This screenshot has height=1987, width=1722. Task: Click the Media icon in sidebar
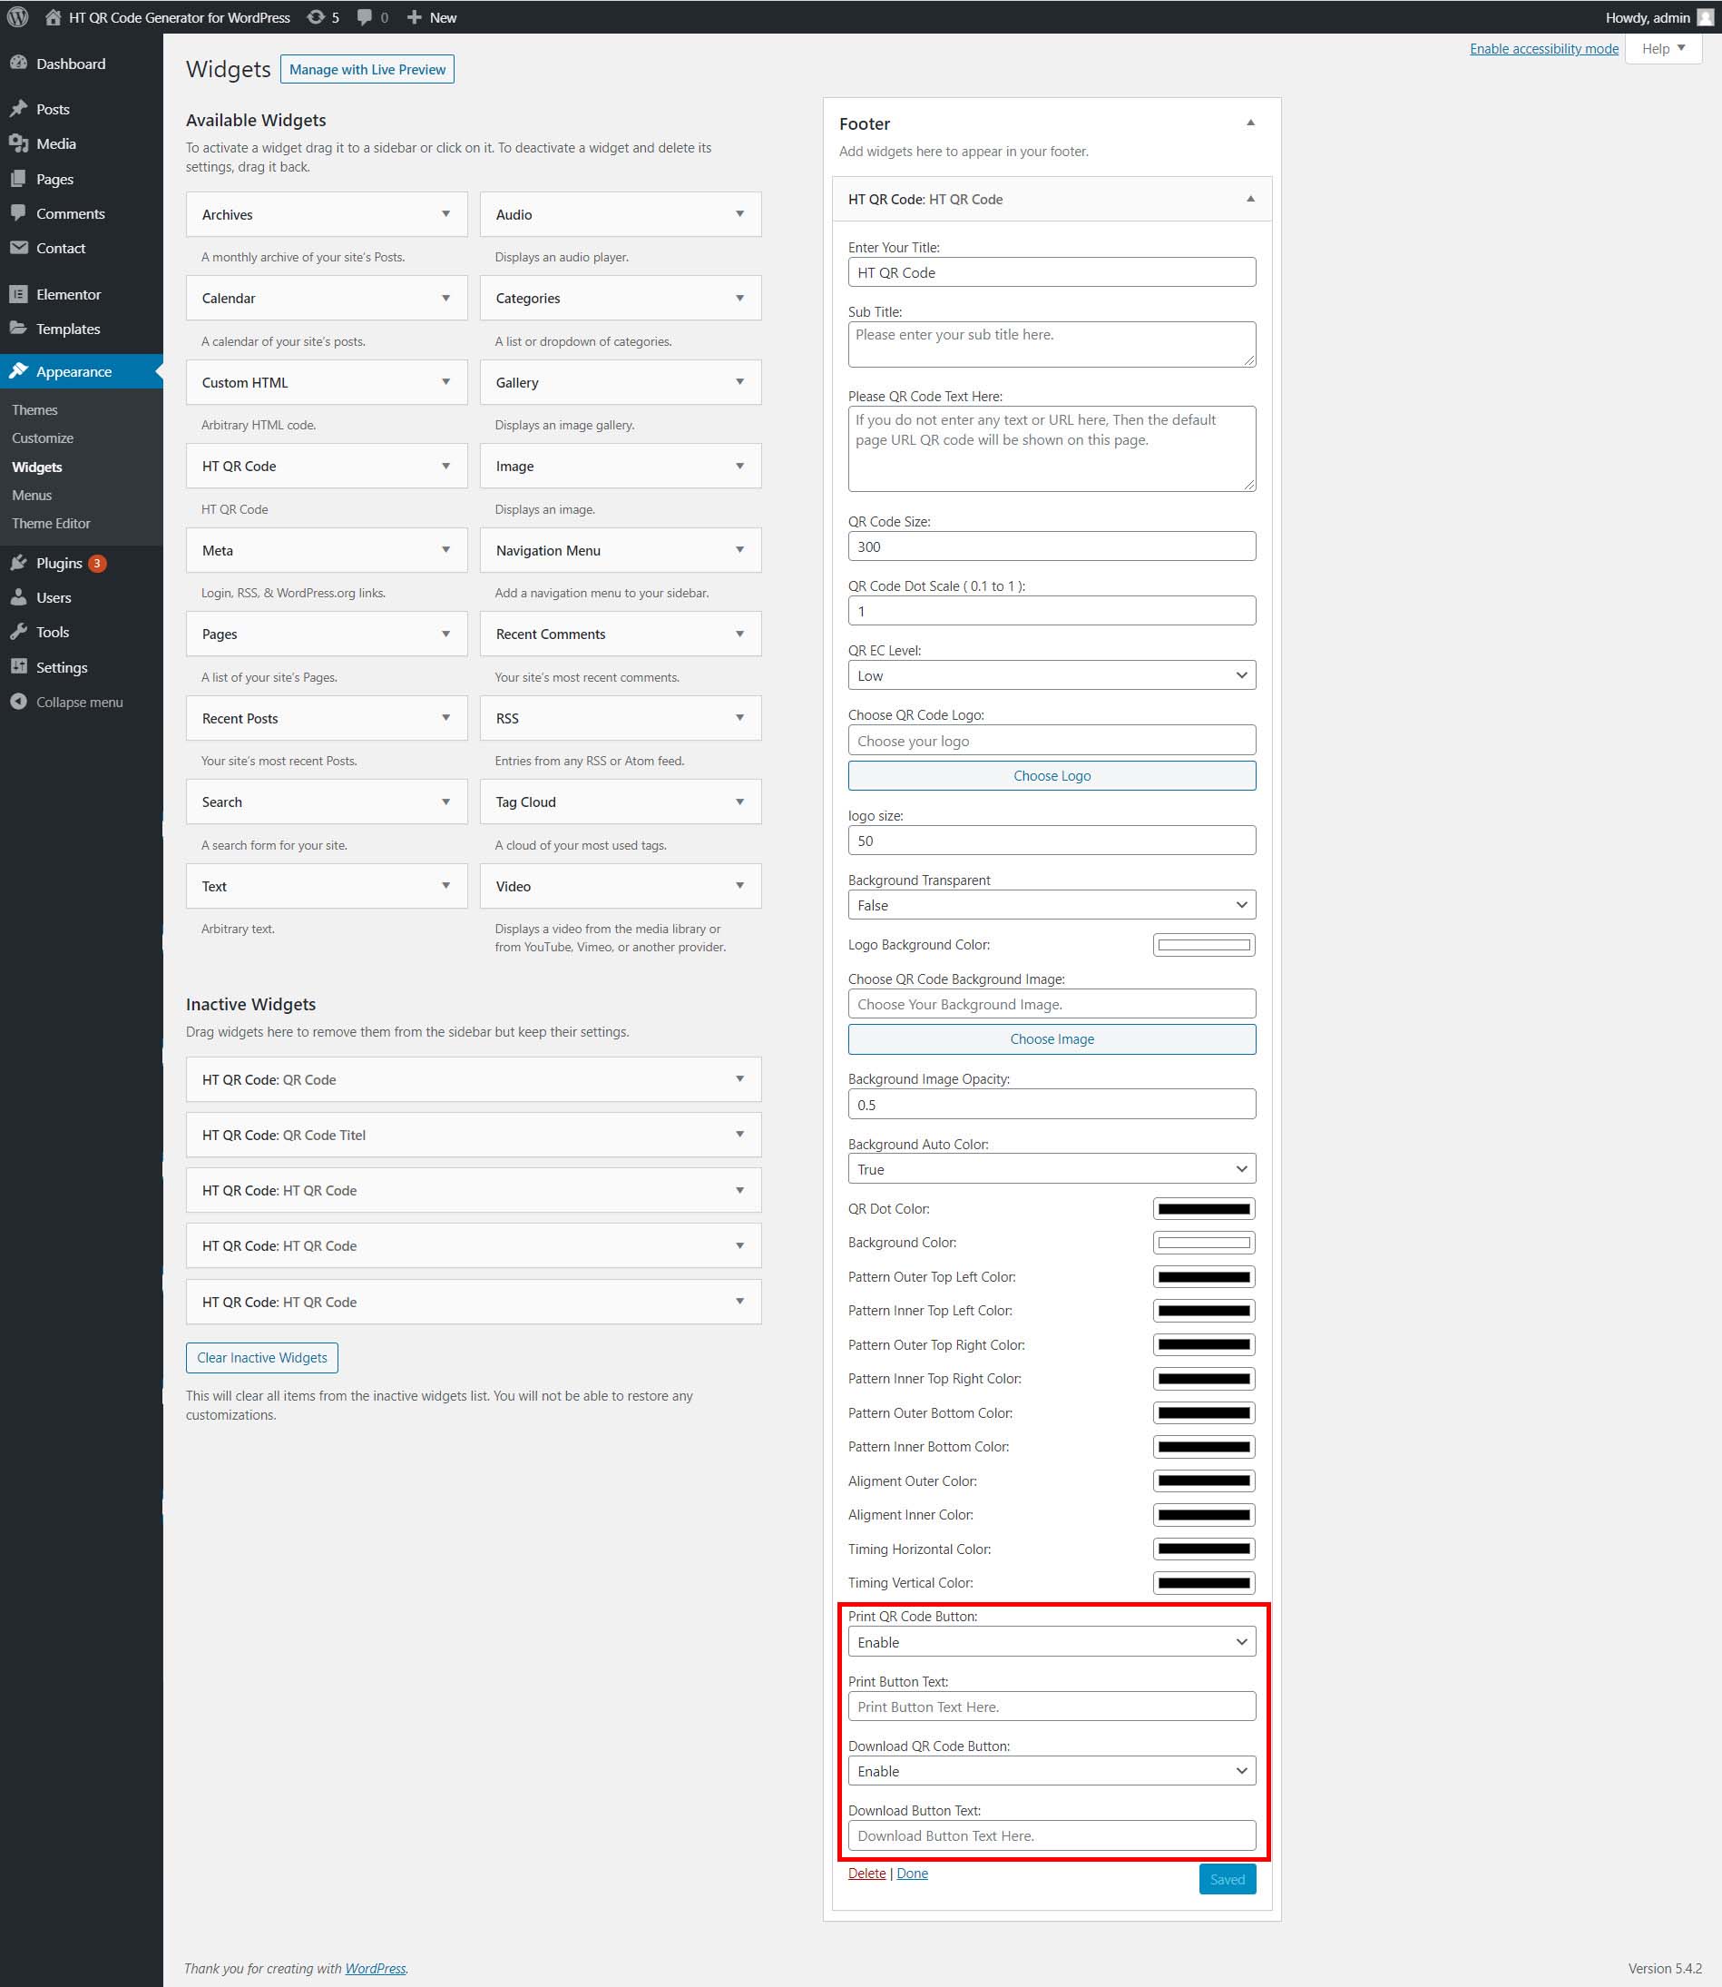click(x=18, y=143)
